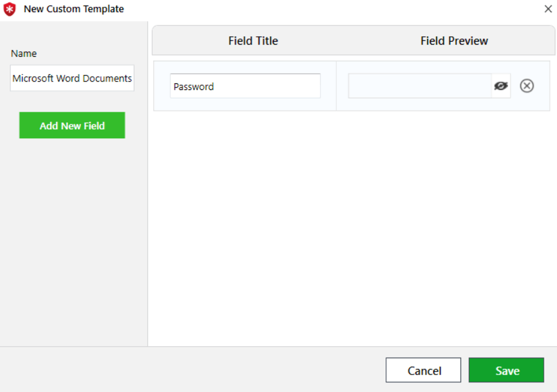This screenshot has height=392, width=557.
Task: Click empty sidebar space under Add New Field
Action: (x=72, y=242)
